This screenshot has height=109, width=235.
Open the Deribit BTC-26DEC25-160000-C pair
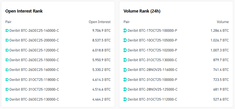pyautogui.click(x=34, y=70)
